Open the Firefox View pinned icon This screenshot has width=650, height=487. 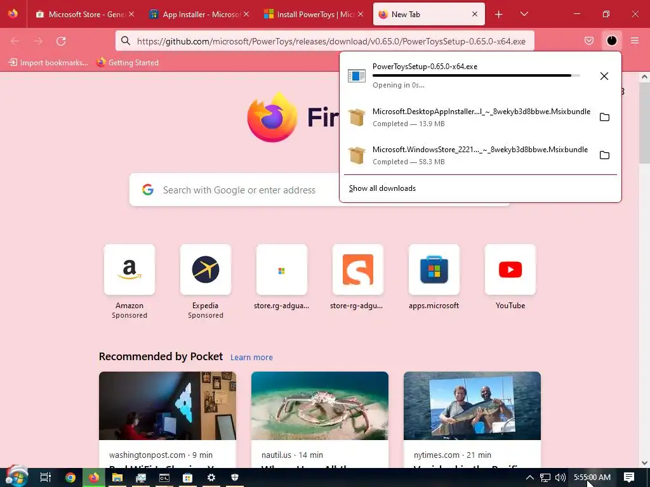point(13,14)
